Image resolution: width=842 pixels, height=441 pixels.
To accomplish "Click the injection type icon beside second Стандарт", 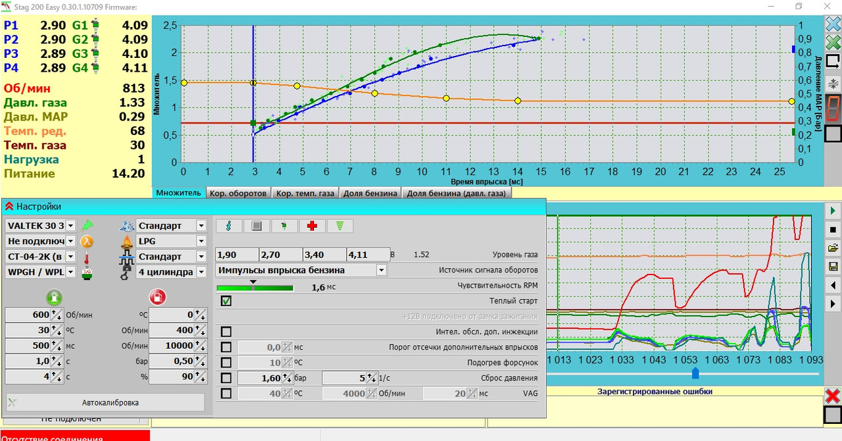I will [x=128, y=257].
